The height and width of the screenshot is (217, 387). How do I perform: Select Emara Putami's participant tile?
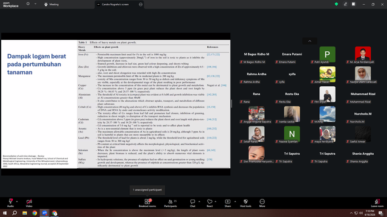coord(292,55)
